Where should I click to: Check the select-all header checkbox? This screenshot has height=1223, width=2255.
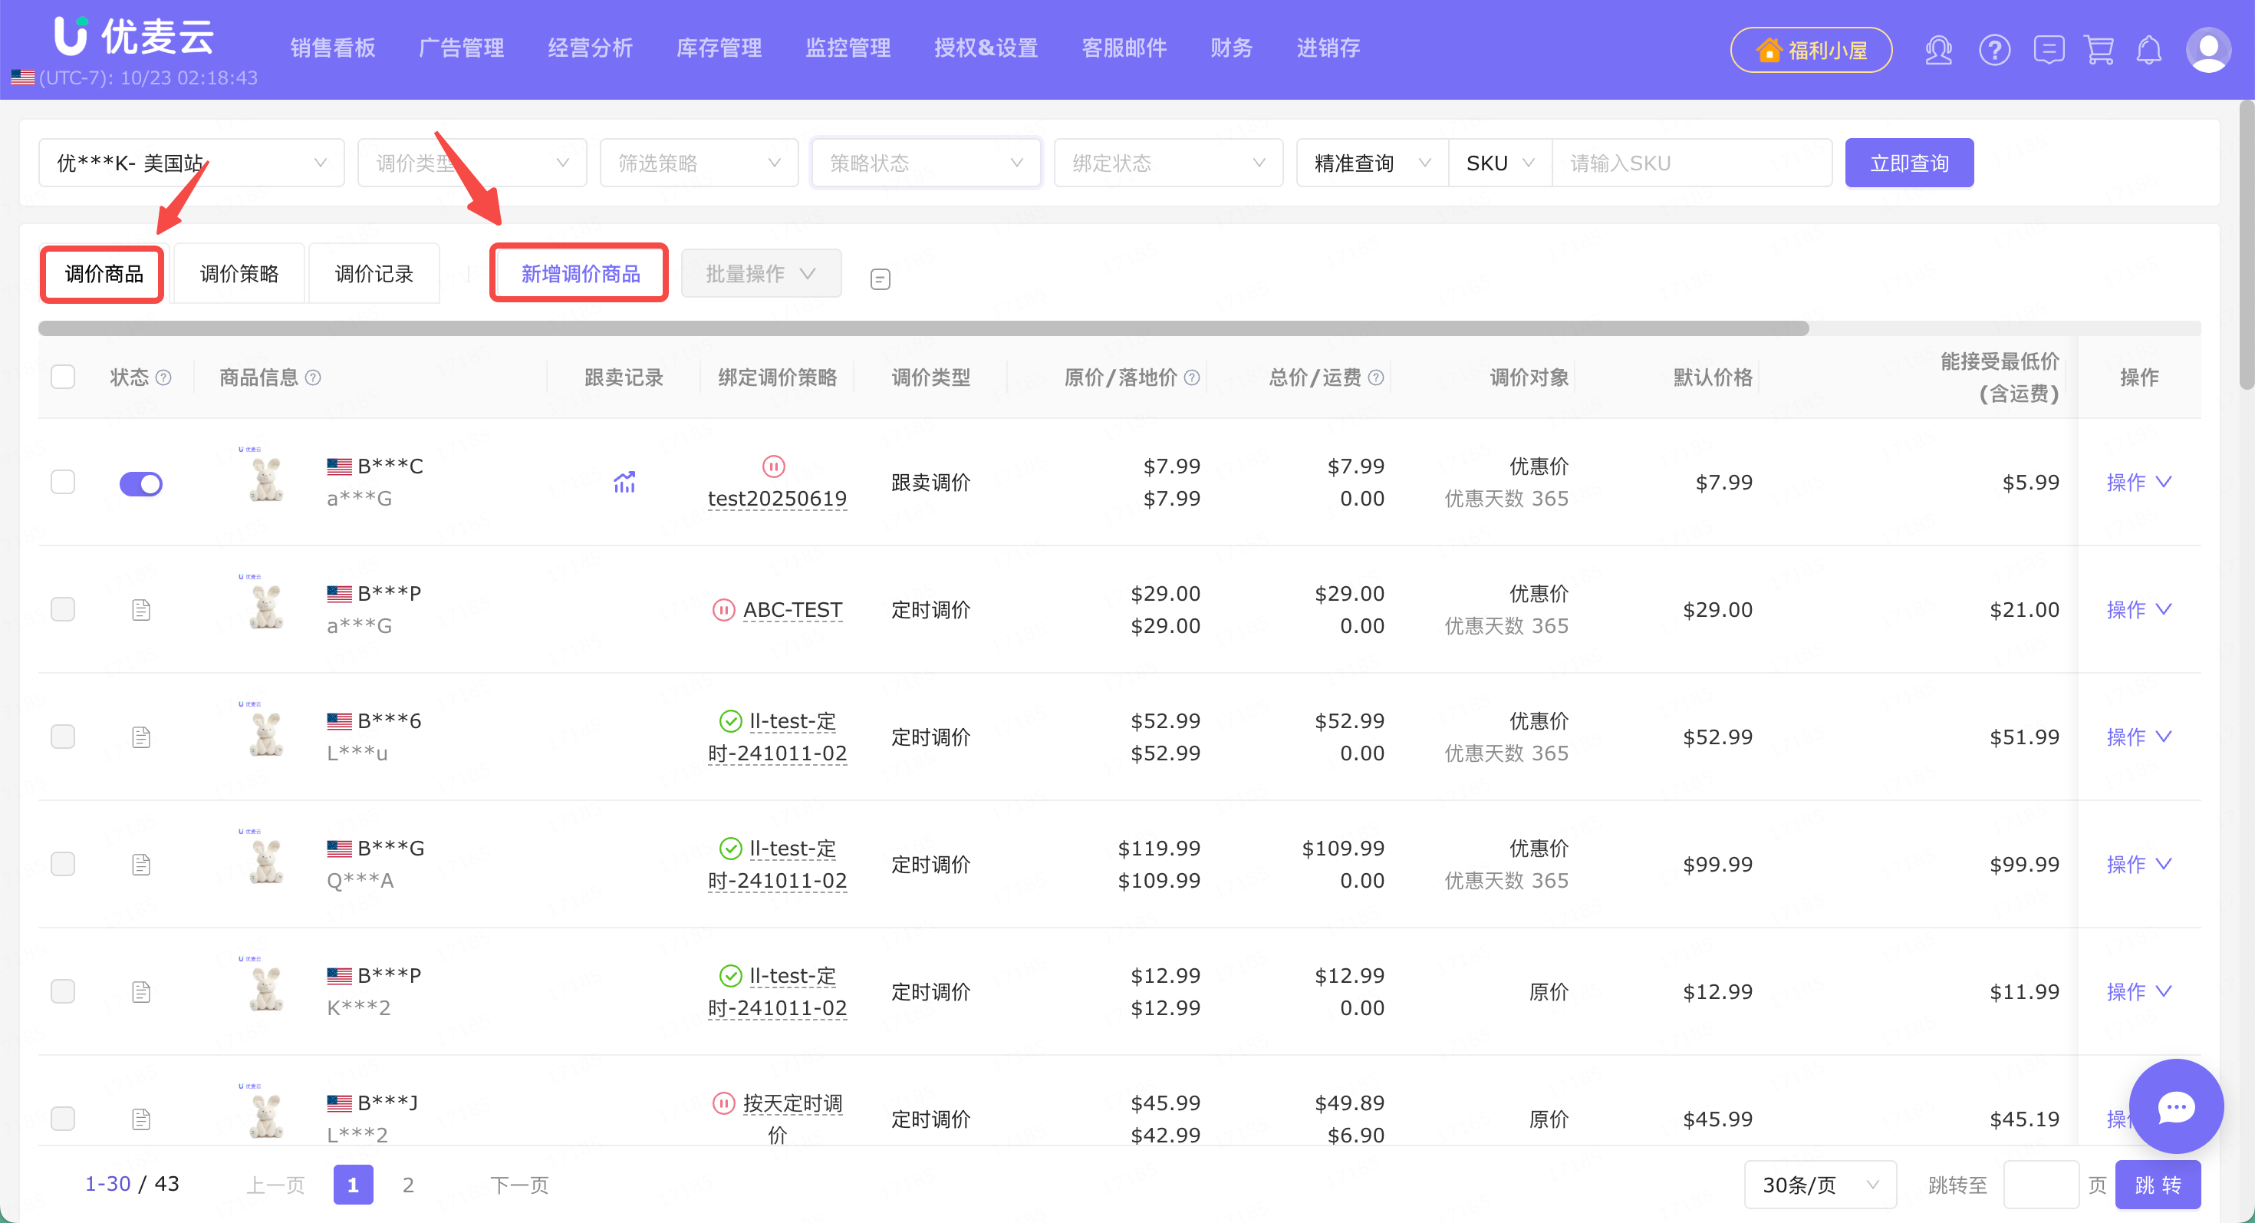click(63, 377)
